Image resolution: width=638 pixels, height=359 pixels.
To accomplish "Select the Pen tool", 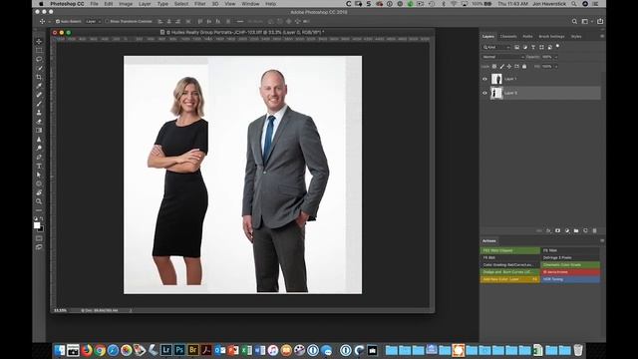I will click(x=39, y=158).
